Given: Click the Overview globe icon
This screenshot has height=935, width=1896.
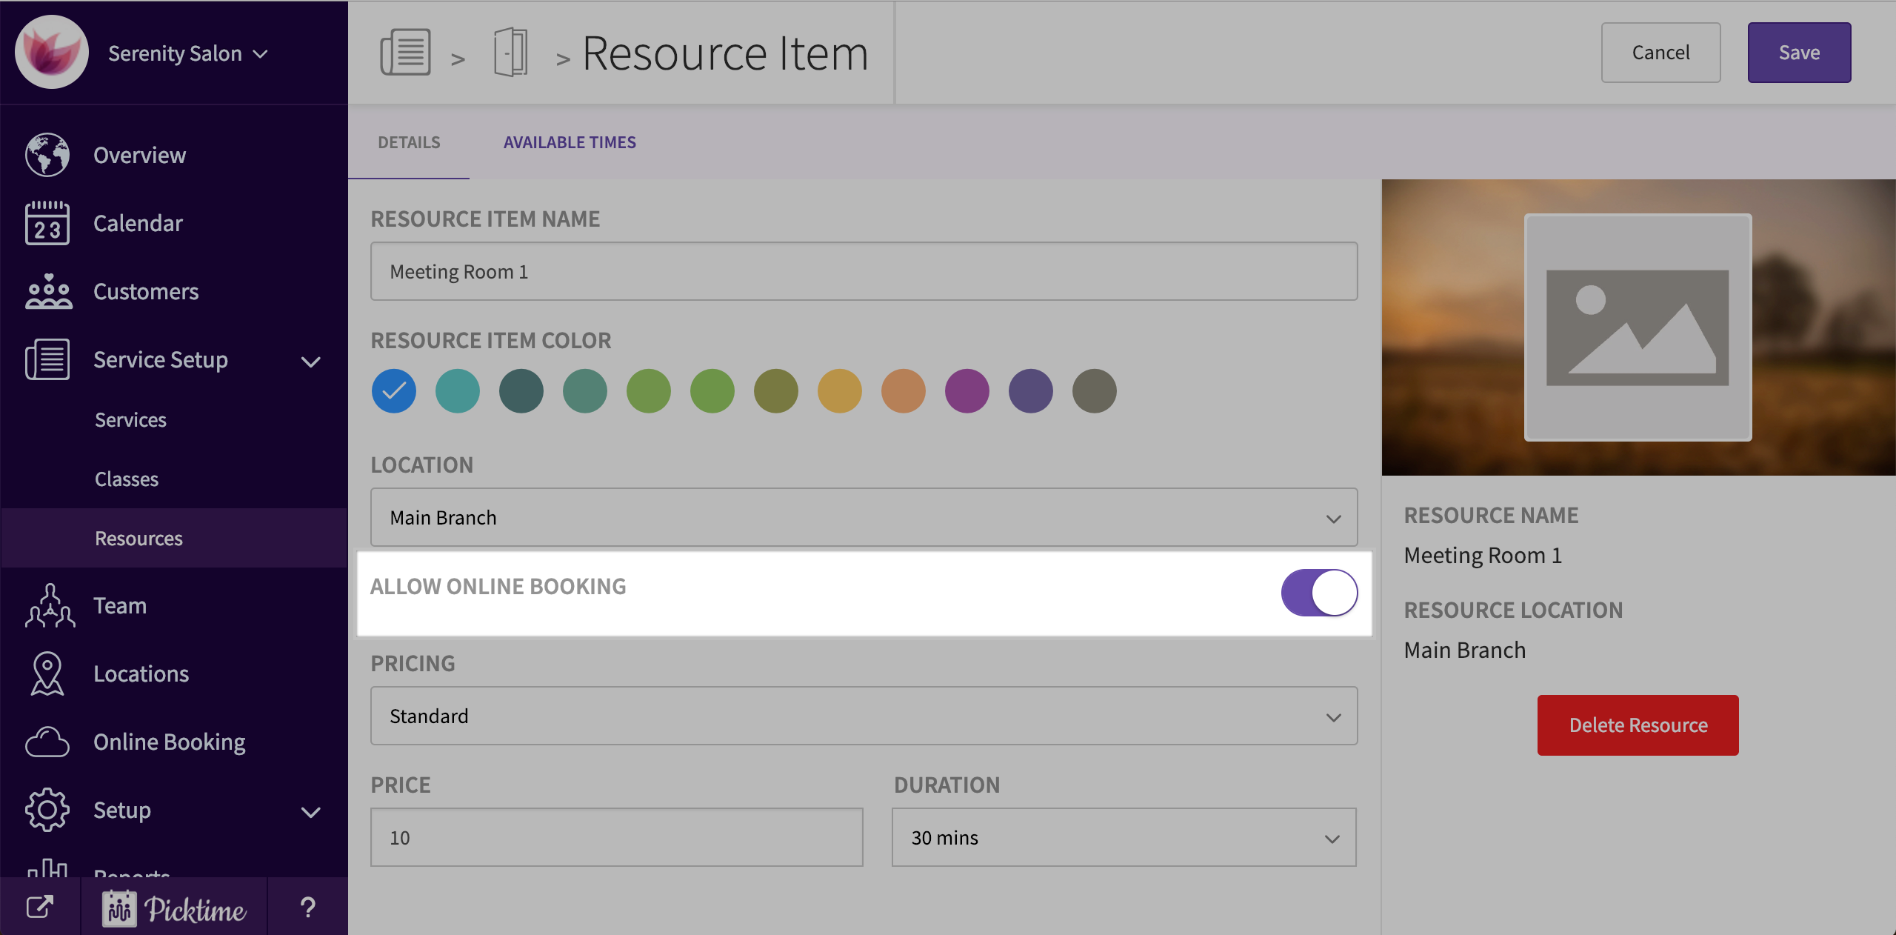Looking at the screenshot, I should (47, 155).
